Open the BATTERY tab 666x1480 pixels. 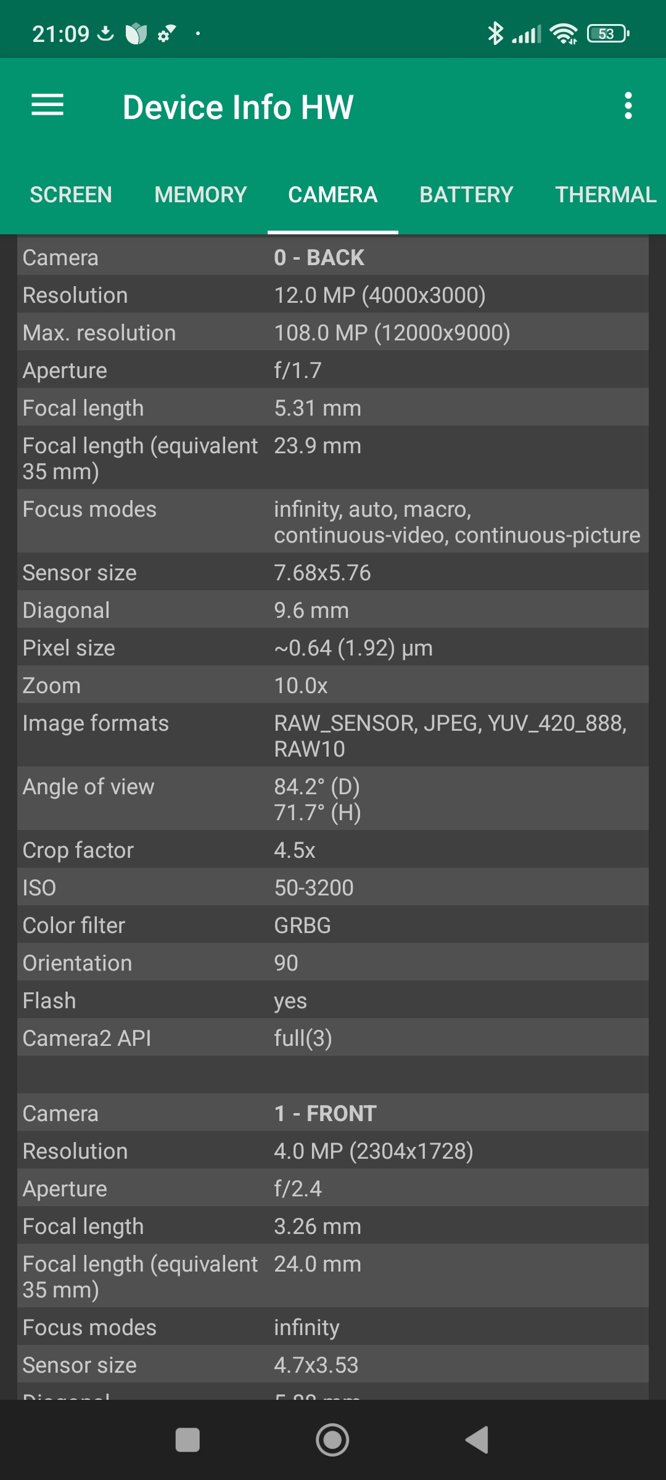pyautogui.click(x=466, y=195)
